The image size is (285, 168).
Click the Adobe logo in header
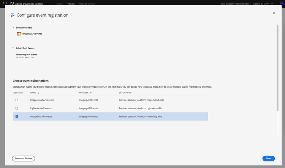tap(13, 3)
